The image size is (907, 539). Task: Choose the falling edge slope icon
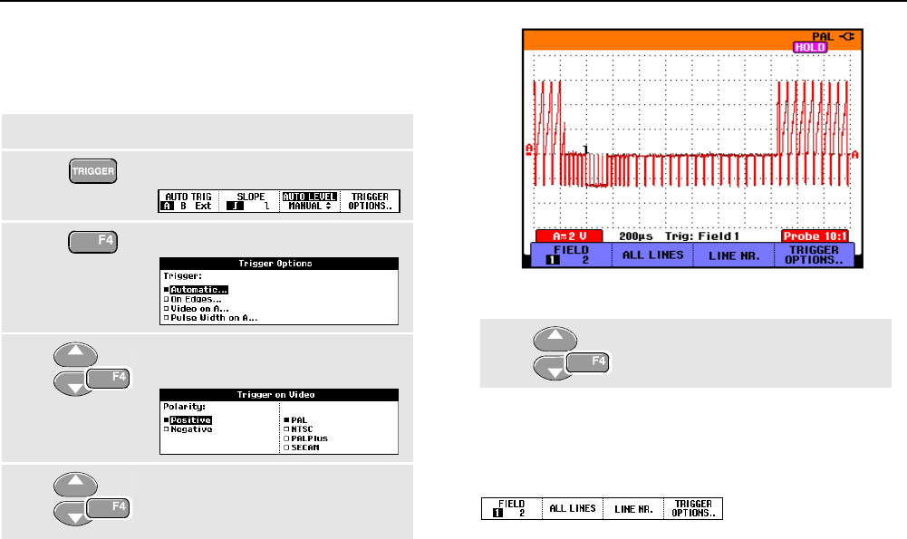[x=266, y=206]
